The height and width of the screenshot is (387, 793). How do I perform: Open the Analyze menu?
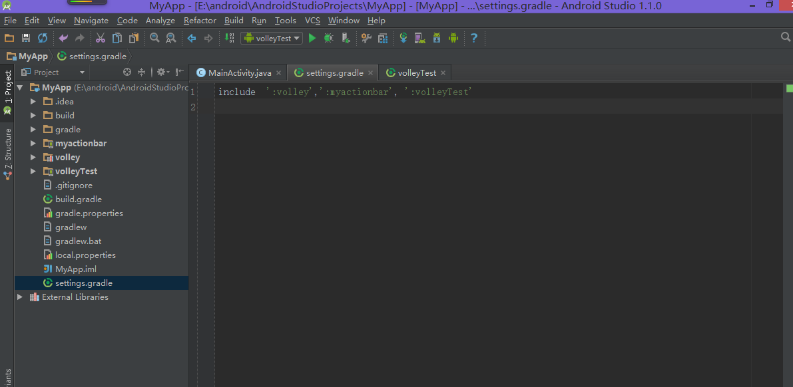pos(160,20)
